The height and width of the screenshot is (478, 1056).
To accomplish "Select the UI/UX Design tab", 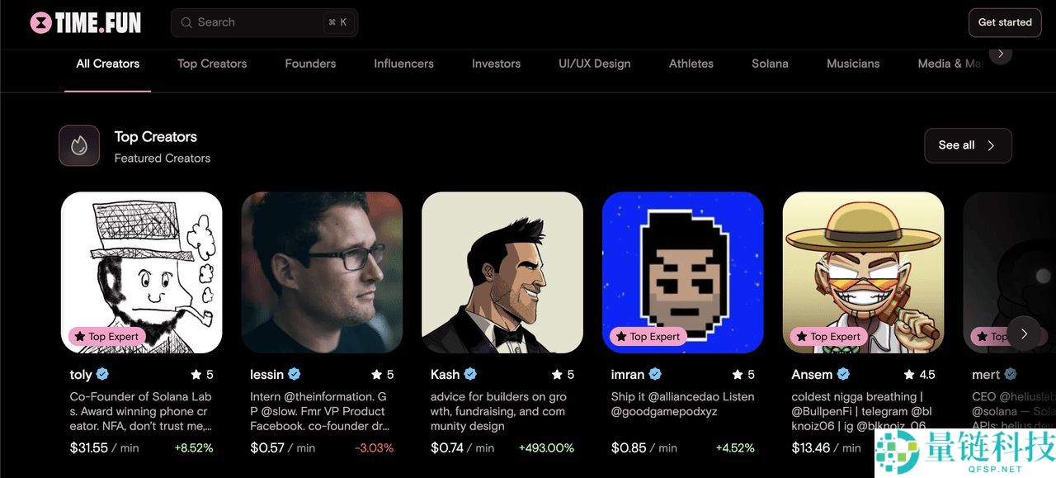I will 594,64.
